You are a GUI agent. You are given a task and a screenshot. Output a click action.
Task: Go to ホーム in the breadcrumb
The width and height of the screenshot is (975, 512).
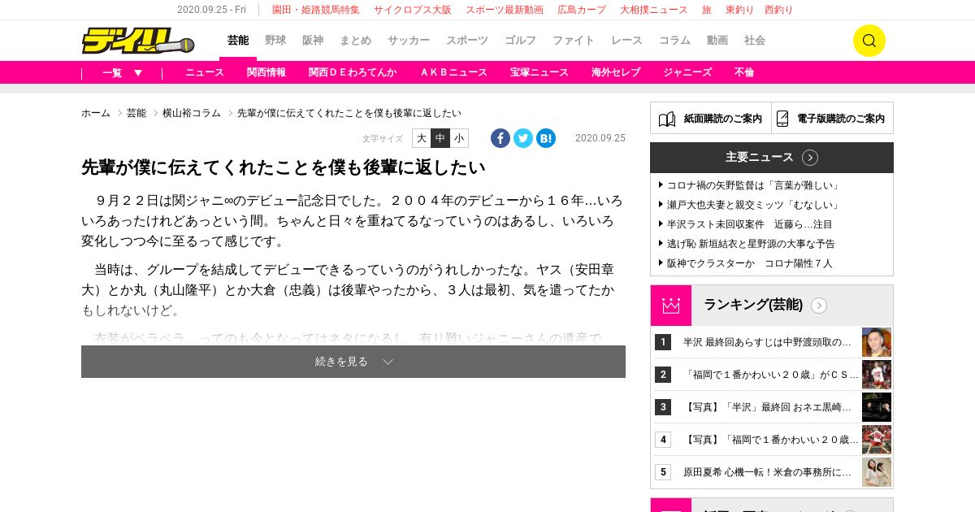96,113
